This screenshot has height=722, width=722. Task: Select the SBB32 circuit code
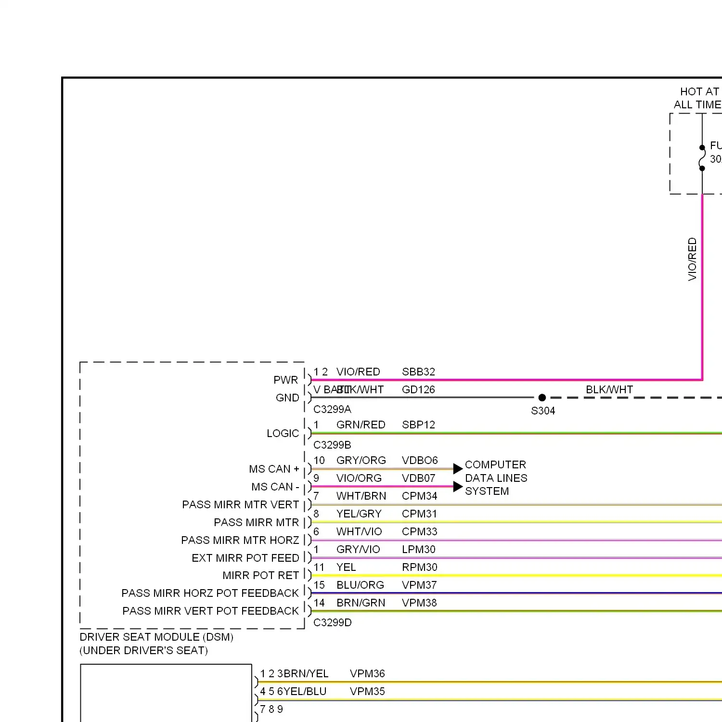(x=418, y=372)
